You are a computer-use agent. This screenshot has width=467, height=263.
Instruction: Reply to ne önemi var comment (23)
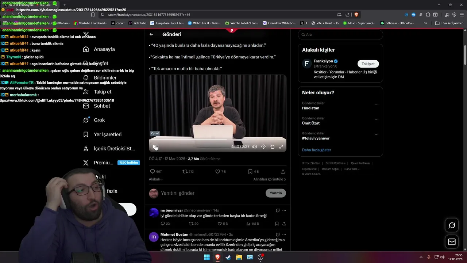coord(165,224)
